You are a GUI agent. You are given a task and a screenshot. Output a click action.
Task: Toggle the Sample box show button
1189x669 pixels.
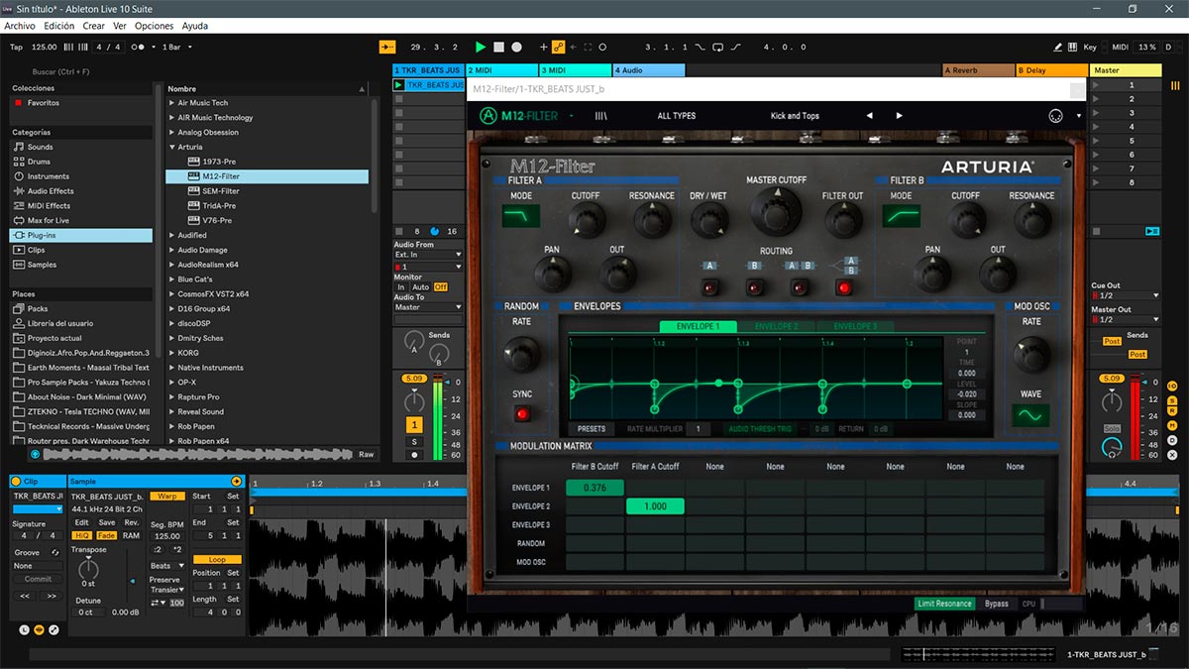(40, 629)
